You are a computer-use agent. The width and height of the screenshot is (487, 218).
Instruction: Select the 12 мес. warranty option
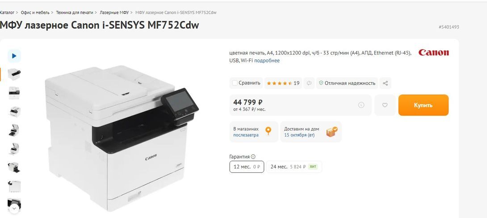click(247, 167)
